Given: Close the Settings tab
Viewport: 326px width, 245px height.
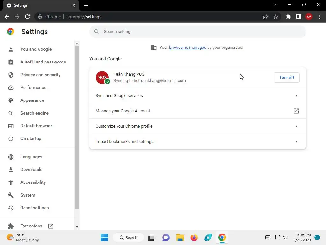Looking at the screenshot, I should tap(74, 5).
